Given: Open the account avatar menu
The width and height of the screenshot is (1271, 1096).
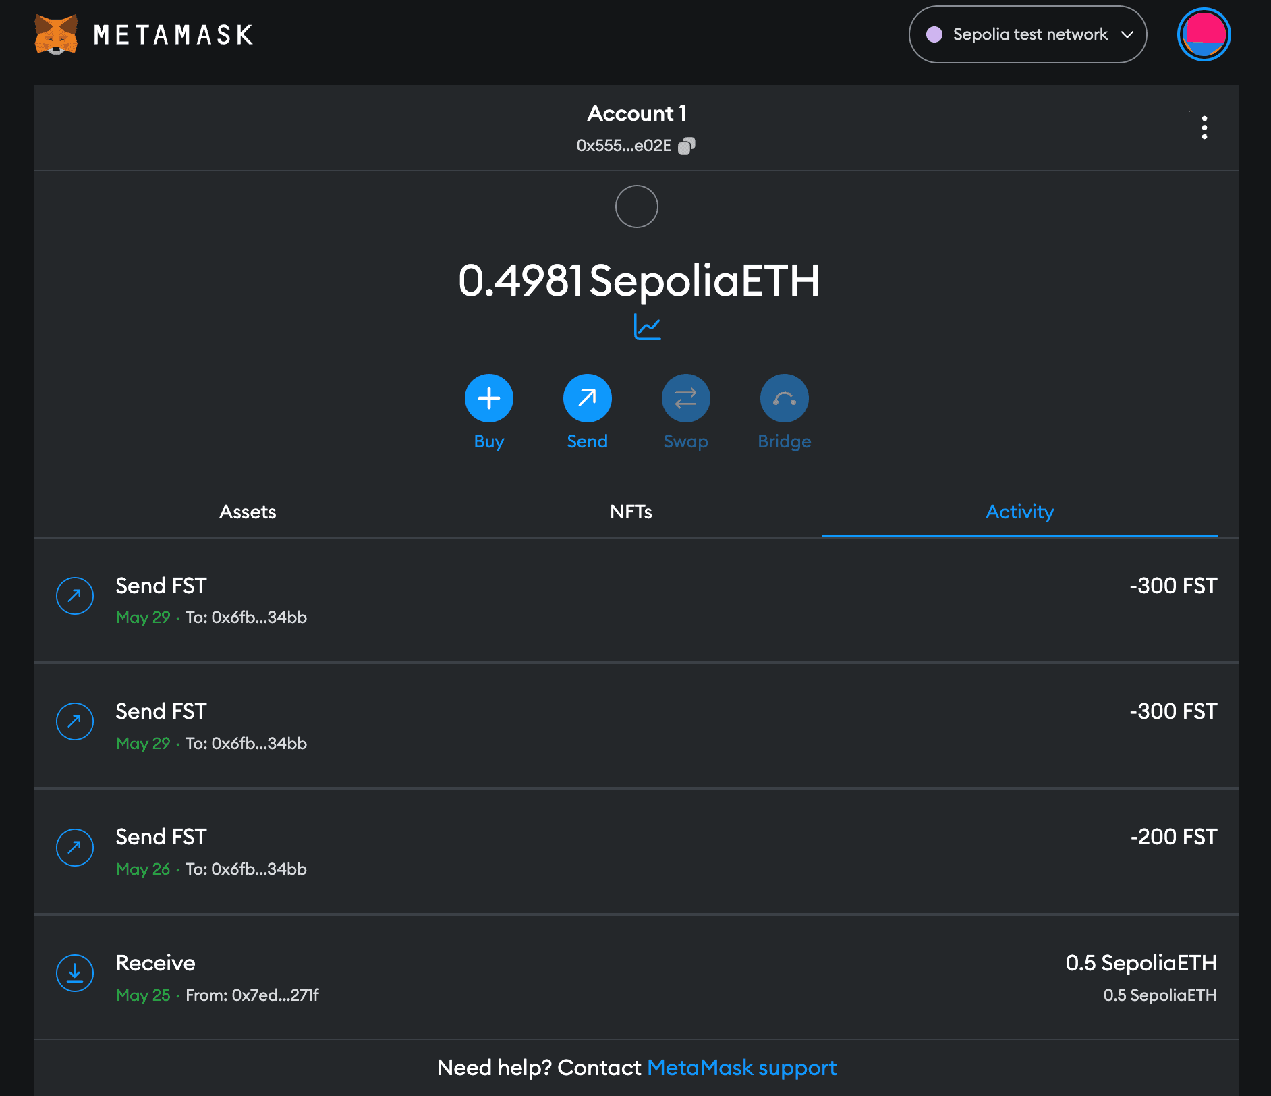Looking at the screenshot, I should (x=1204, y=34).
